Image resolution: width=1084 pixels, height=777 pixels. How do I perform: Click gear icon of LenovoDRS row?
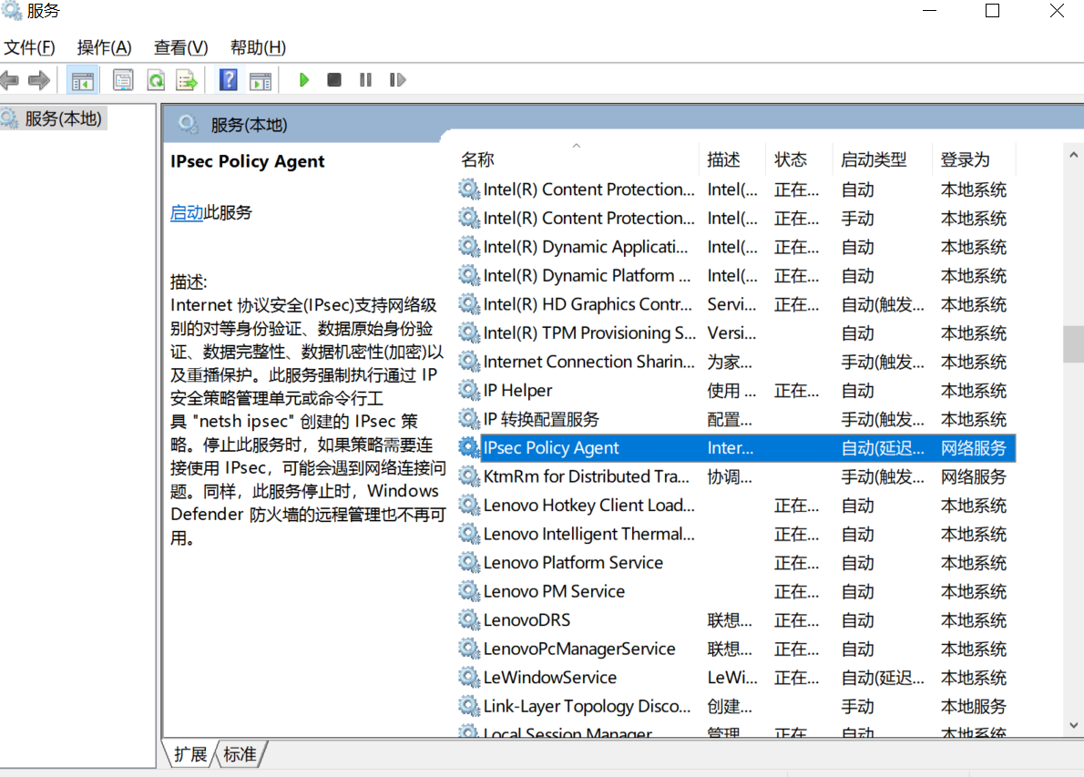pos(469,619)
